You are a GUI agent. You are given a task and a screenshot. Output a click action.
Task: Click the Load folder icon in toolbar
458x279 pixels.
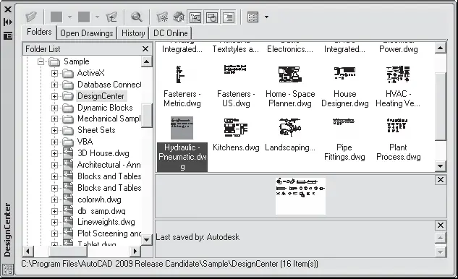pyautogui.click(x=30, y=17)
